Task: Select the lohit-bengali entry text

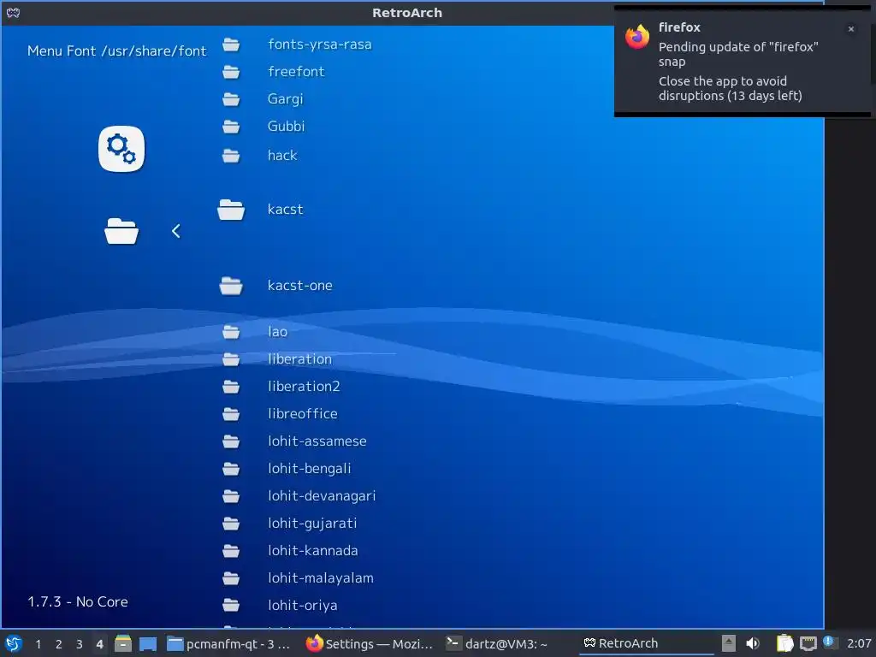Action: coord(310,469)
